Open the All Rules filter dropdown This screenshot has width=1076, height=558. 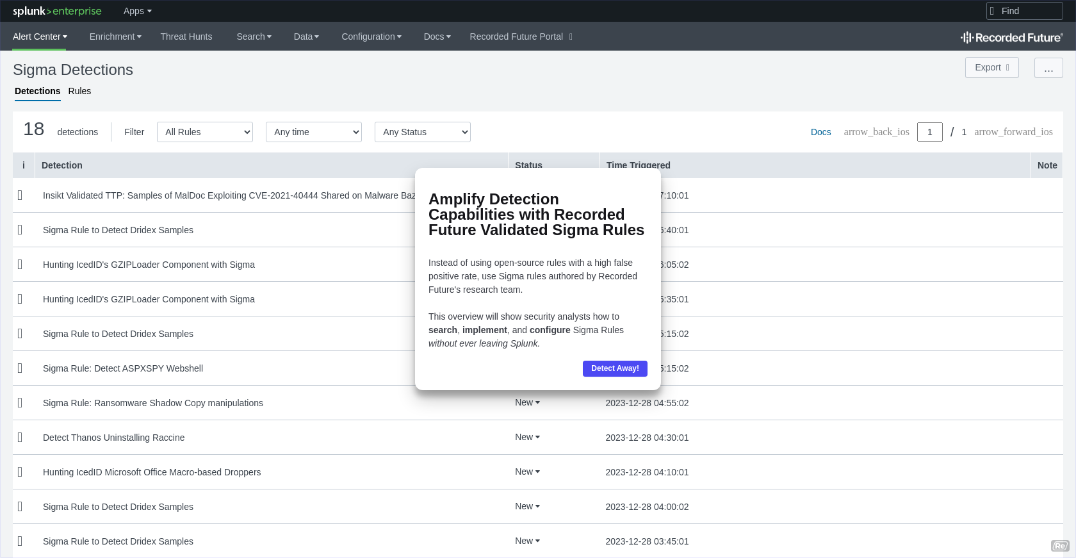pyautogui.click(x=205, y=132)
